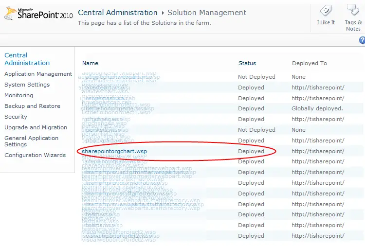The width and height of the screenshot is (365, 246).
Task: Open the blue help icon
Action: point(362,40)
